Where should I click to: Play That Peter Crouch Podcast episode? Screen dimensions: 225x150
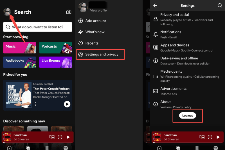click(67, 104)
